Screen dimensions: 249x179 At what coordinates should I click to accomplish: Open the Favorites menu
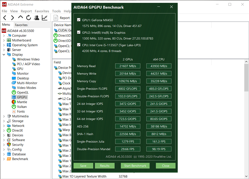pos(42,11)
